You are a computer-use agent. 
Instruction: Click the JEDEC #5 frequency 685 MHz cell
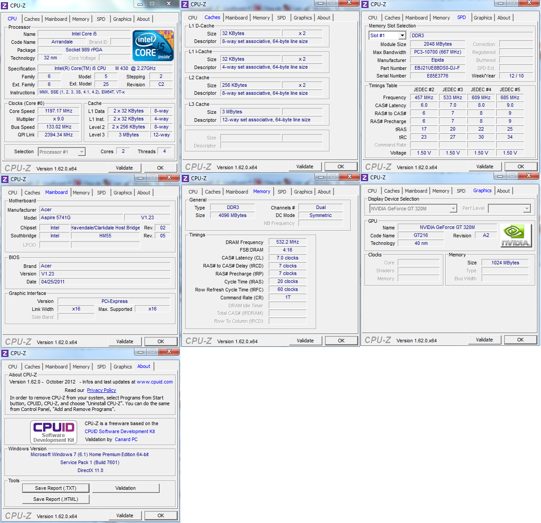(510, 97)
